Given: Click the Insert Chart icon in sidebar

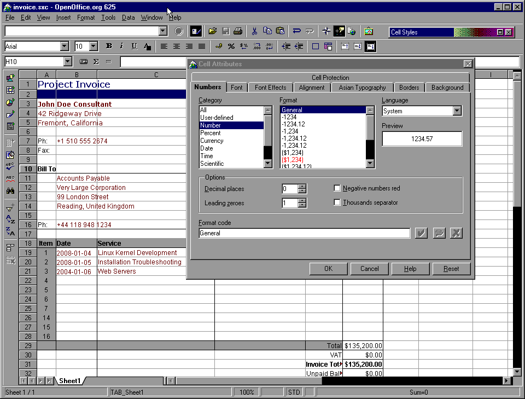Looking at the screenshot, I should coord(10,102).
